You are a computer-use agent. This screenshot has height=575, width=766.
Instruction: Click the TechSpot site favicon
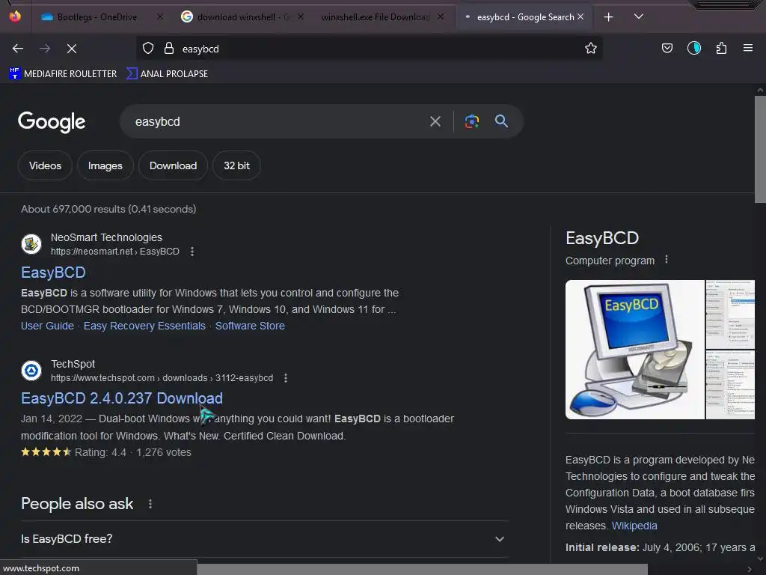coord(31,371)
